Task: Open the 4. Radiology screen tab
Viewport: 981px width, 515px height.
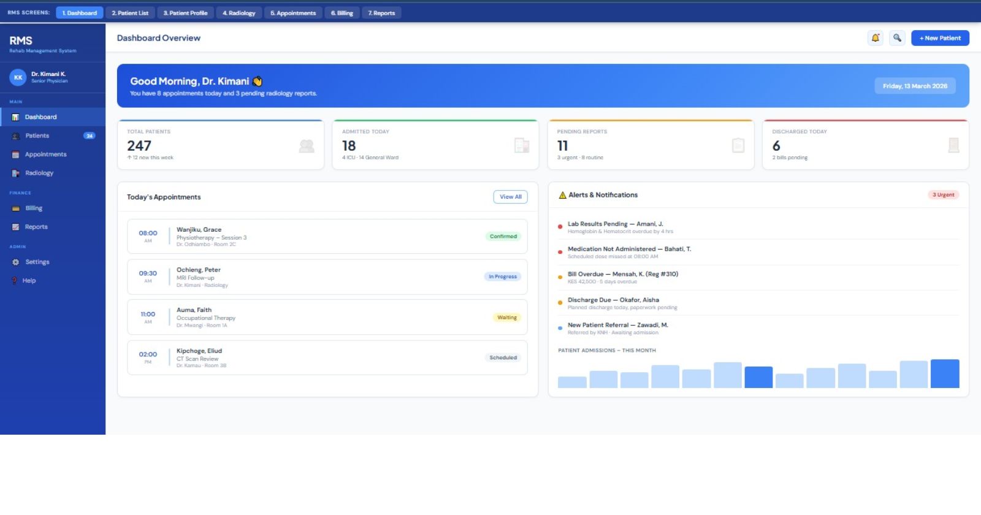Action: (239, 13)
